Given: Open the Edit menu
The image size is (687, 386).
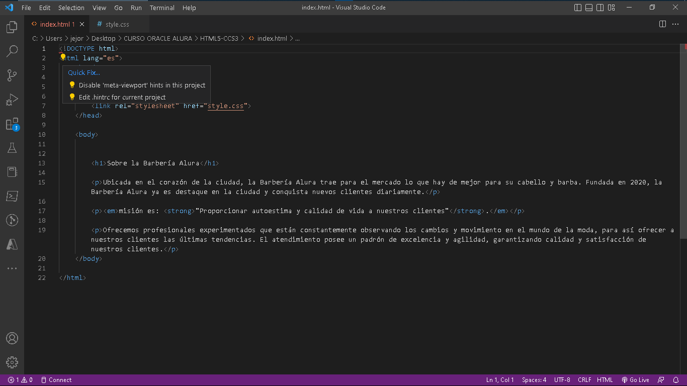Looking at the screenshot, I should click(x=45, y=8).
